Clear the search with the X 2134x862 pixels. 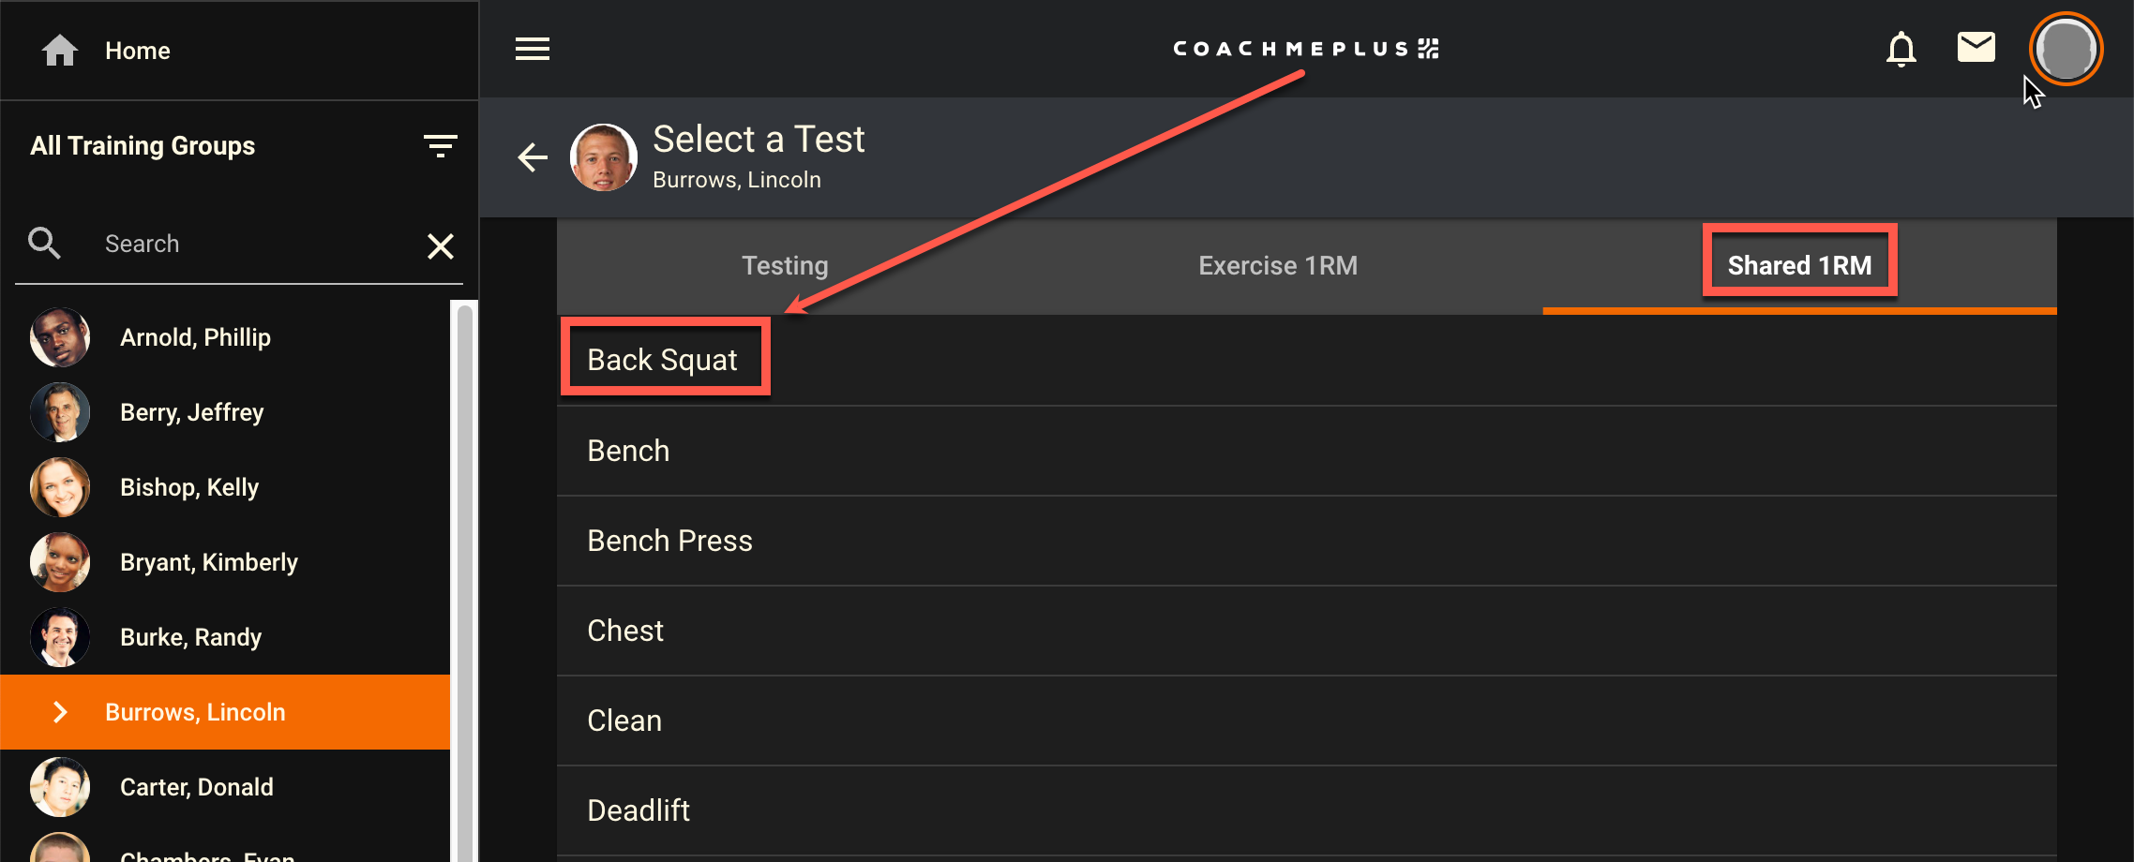440,246
